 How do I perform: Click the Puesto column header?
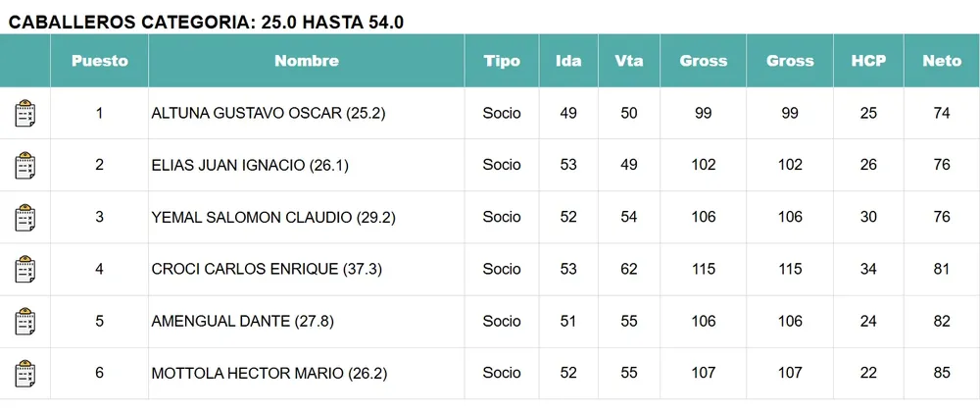click(100, 61)
